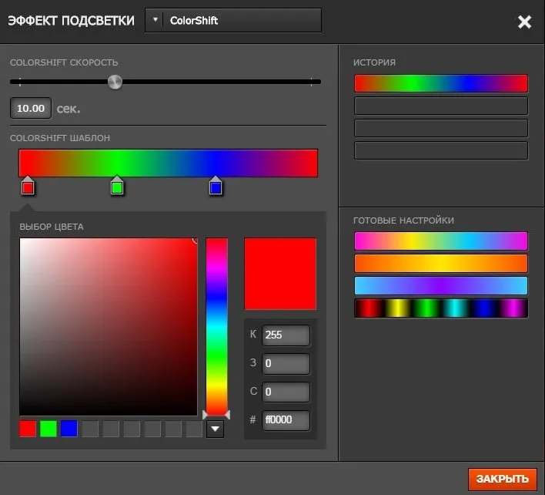Select the rainbow gradient in history
This screenshot has width=545, height=495.
[x=440, y=83]
